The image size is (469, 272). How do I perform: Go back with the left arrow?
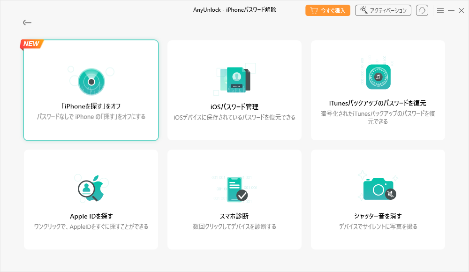click(27, 23)
